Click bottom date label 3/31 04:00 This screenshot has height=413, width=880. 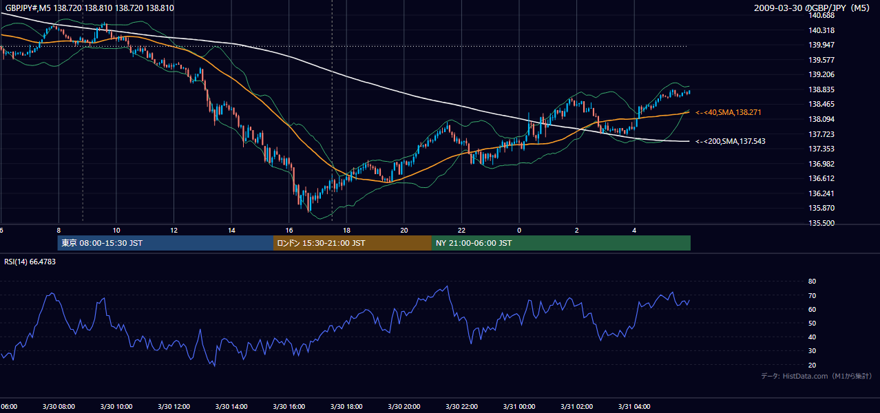tap(634, 406)
